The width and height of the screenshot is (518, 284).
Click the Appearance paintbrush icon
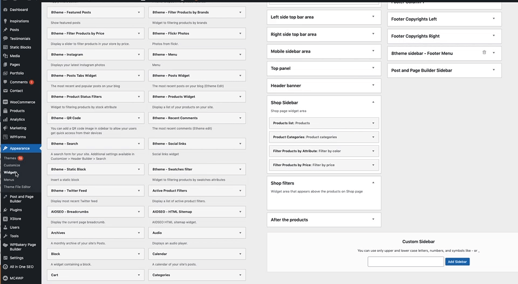click(5, 148)
